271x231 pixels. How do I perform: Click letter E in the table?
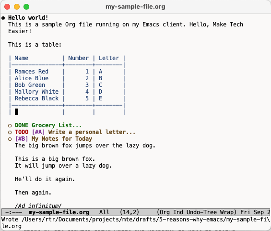pyautogui.click(x=100, y=98)
